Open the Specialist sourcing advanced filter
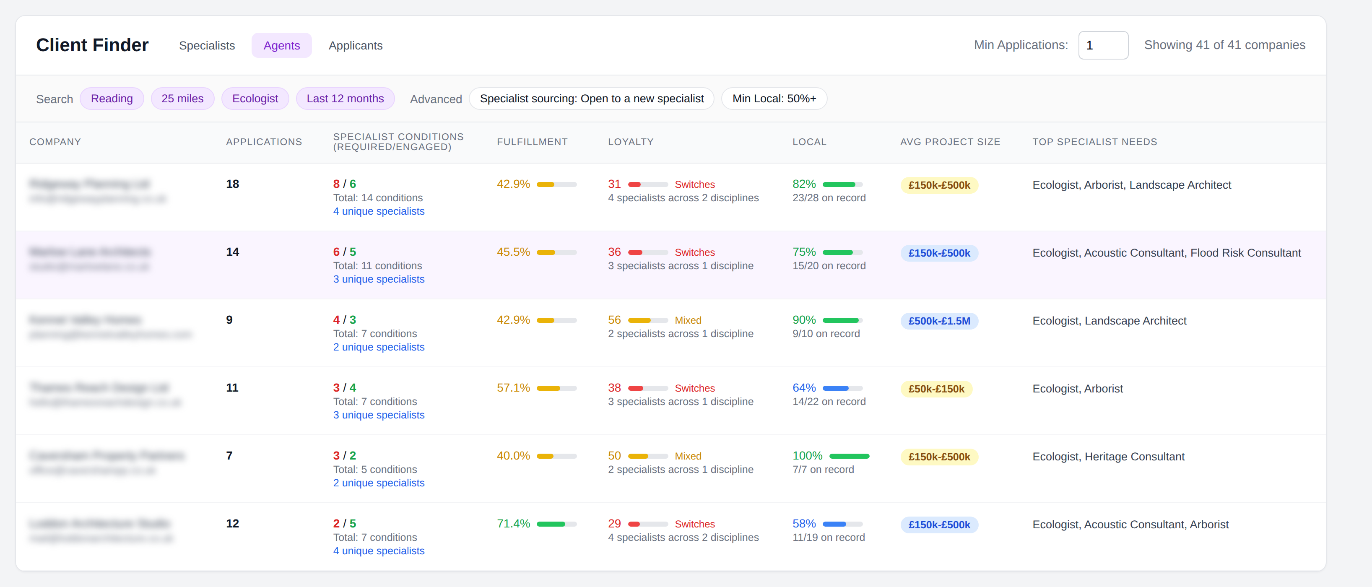Viewport: 1372px width, 587px height. tap(592, 99)
